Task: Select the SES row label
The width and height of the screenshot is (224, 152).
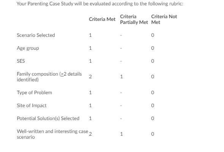Action: (x=21, y=61)
